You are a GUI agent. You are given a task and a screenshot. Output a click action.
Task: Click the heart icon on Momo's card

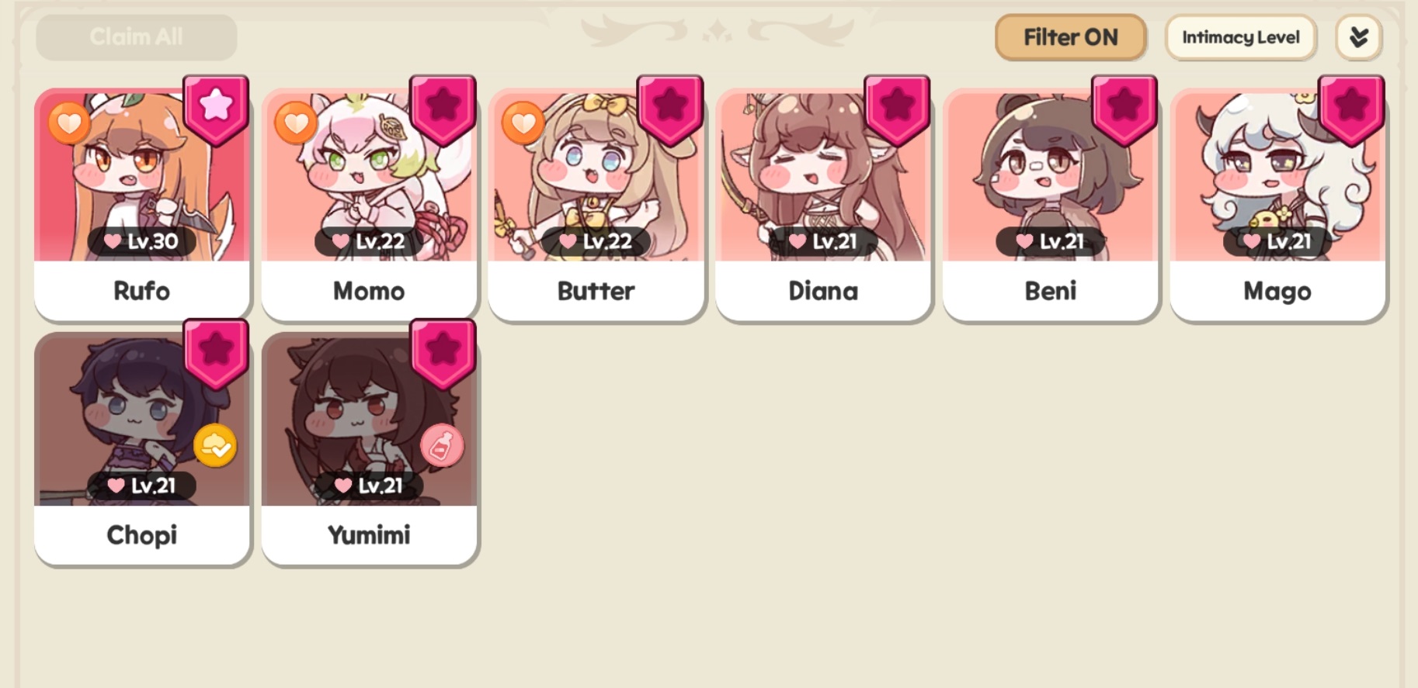296,123
